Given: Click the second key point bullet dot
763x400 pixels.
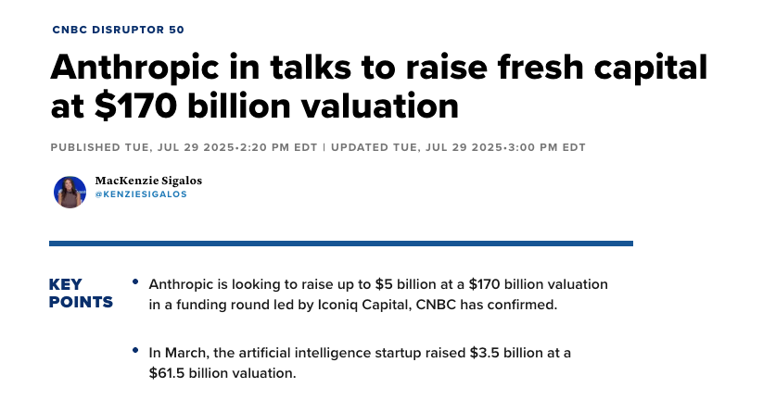Looking at the screenshot, I should point(135,351).
